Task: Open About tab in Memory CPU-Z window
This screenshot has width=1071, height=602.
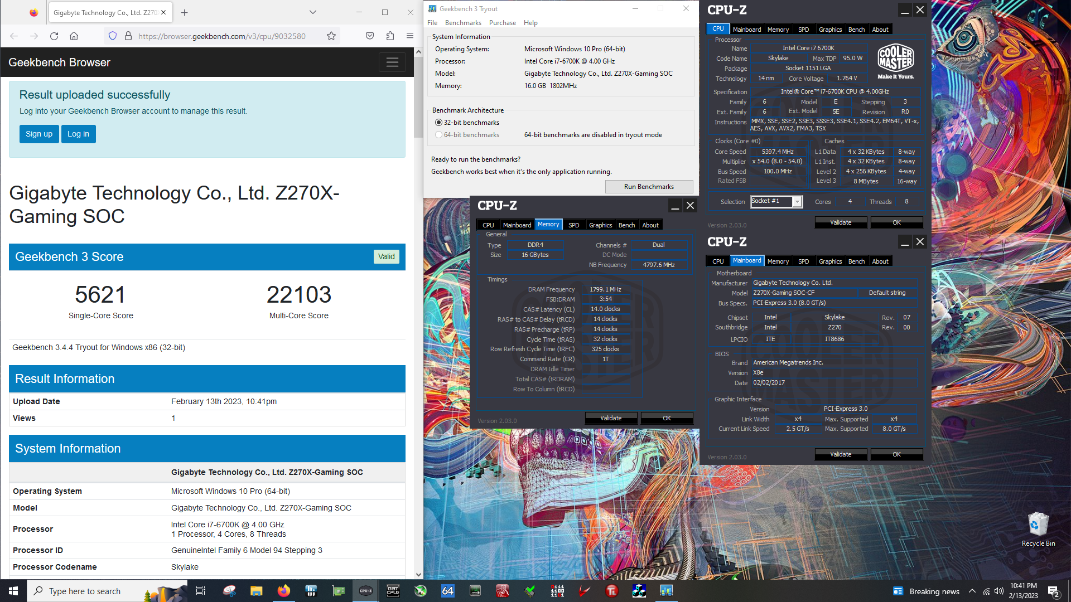Action: (650, 225)
